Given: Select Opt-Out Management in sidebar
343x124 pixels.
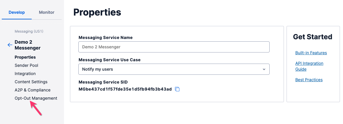Looking at the screenshot, I should point(36,98).
